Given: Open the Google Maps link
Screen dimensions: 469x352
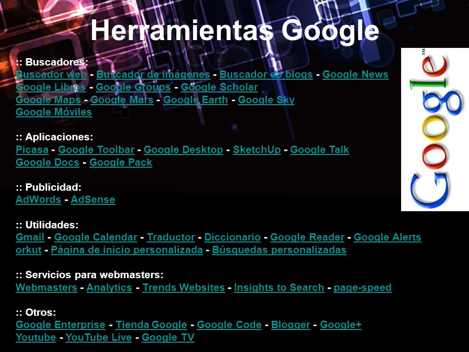Looking at the screenshot, I should (48, 100).
